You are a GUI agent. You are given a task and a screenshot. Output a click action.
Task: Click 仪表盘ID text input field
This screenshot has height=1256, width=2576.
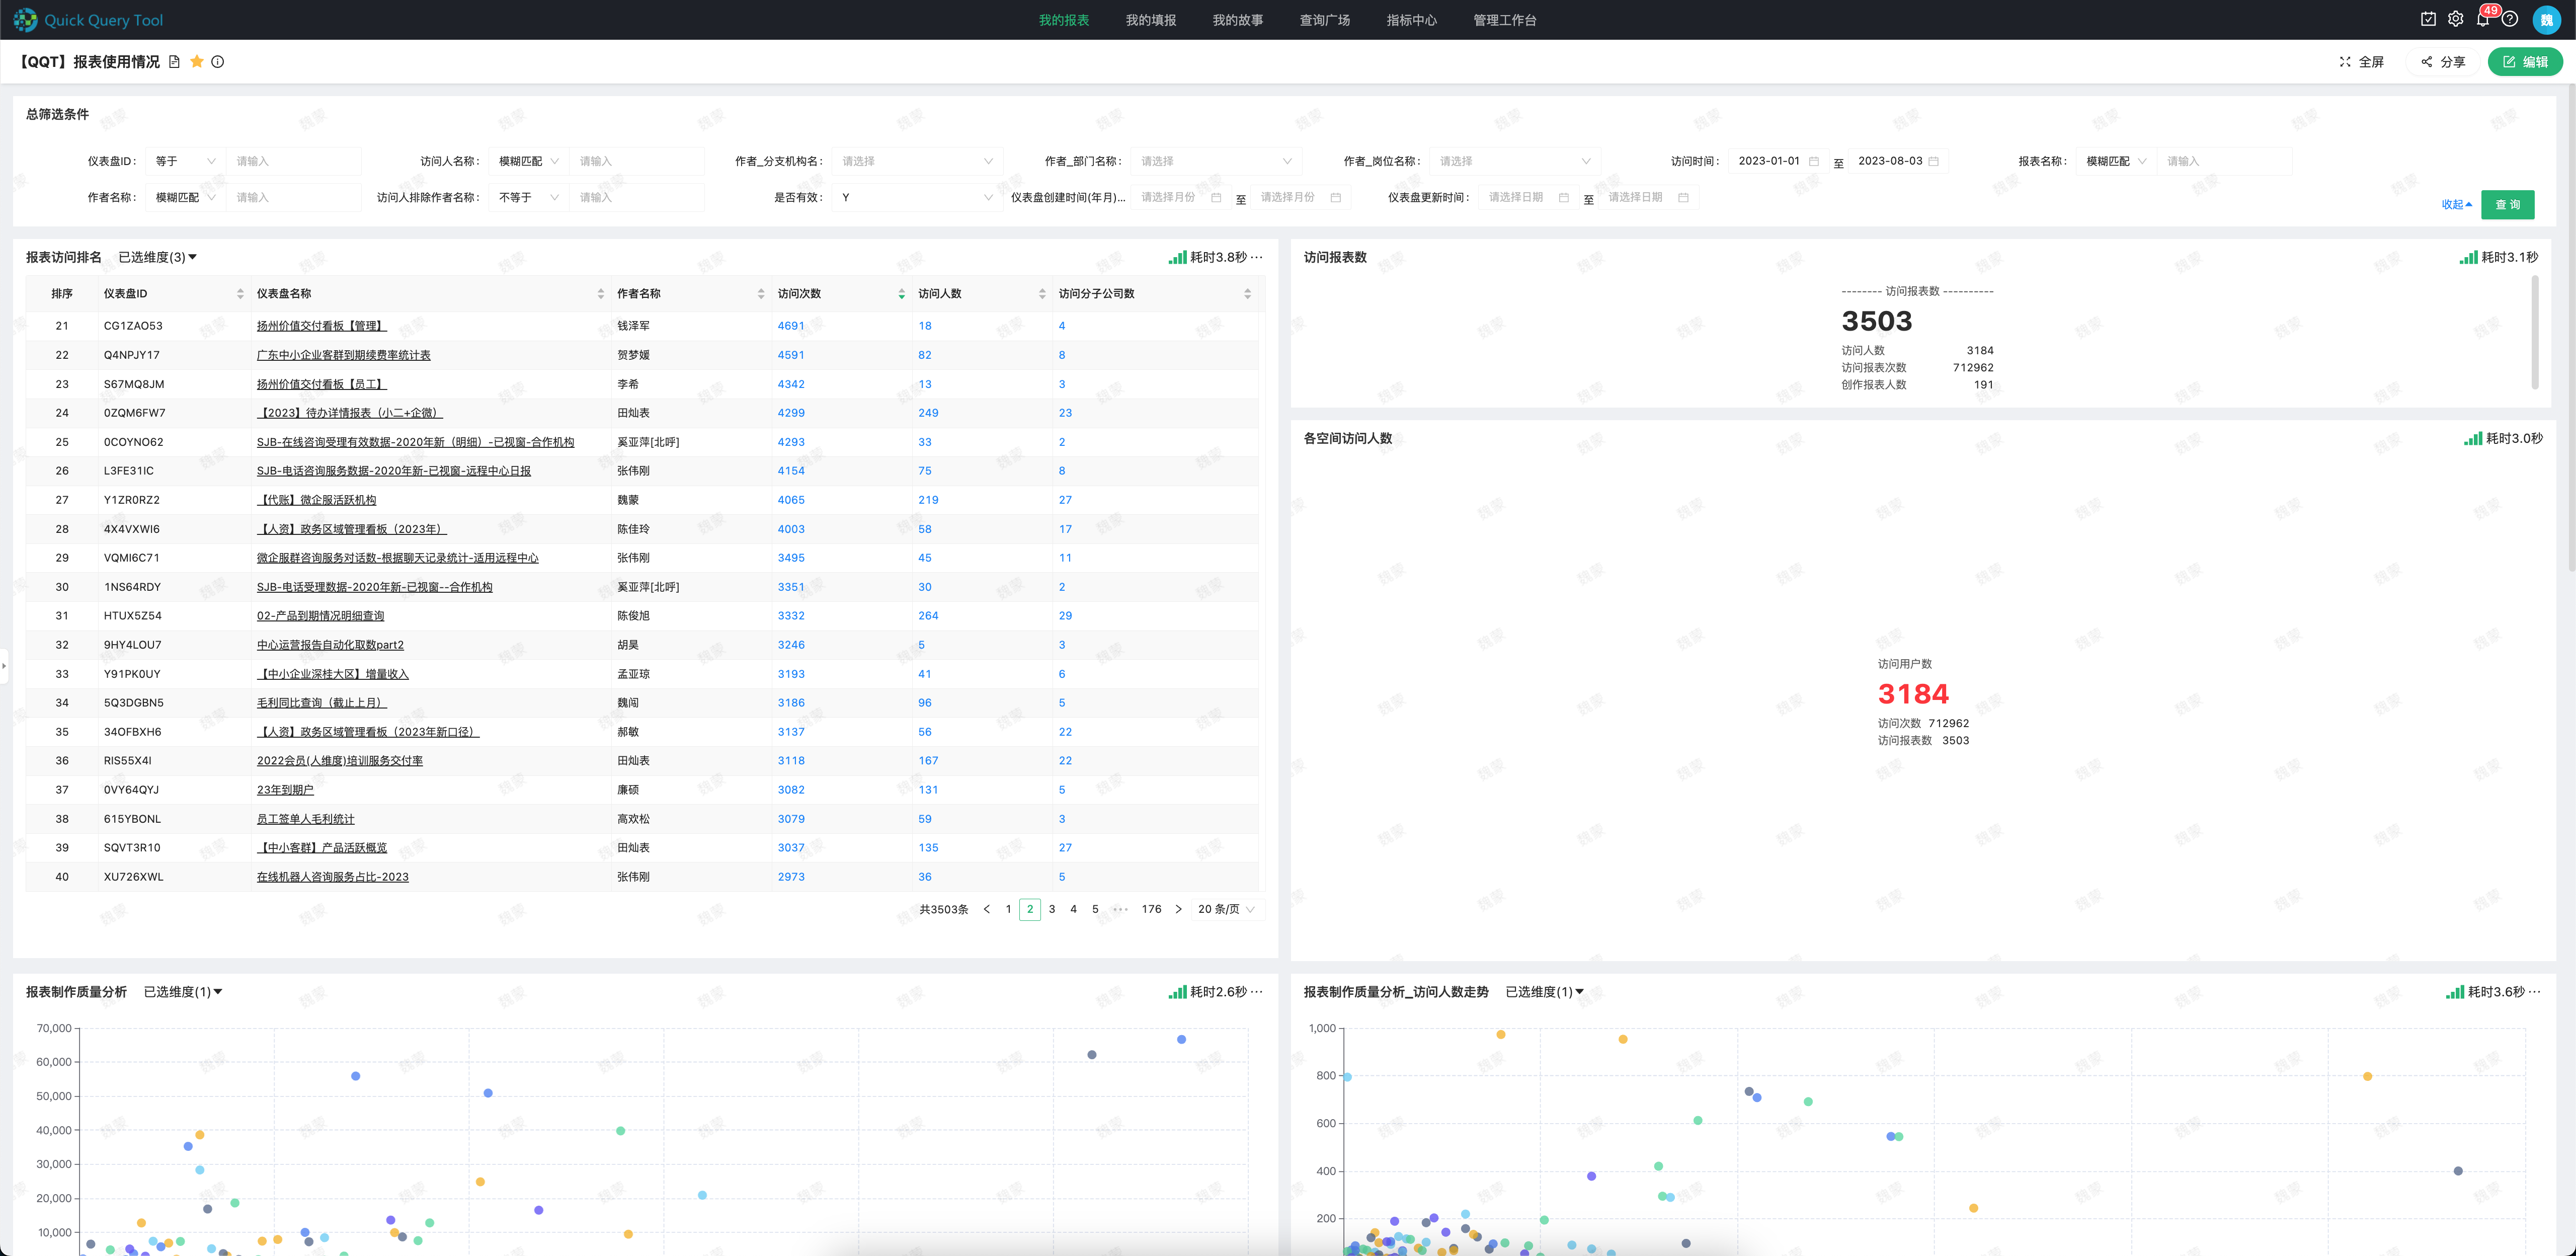tap(293, 161)
